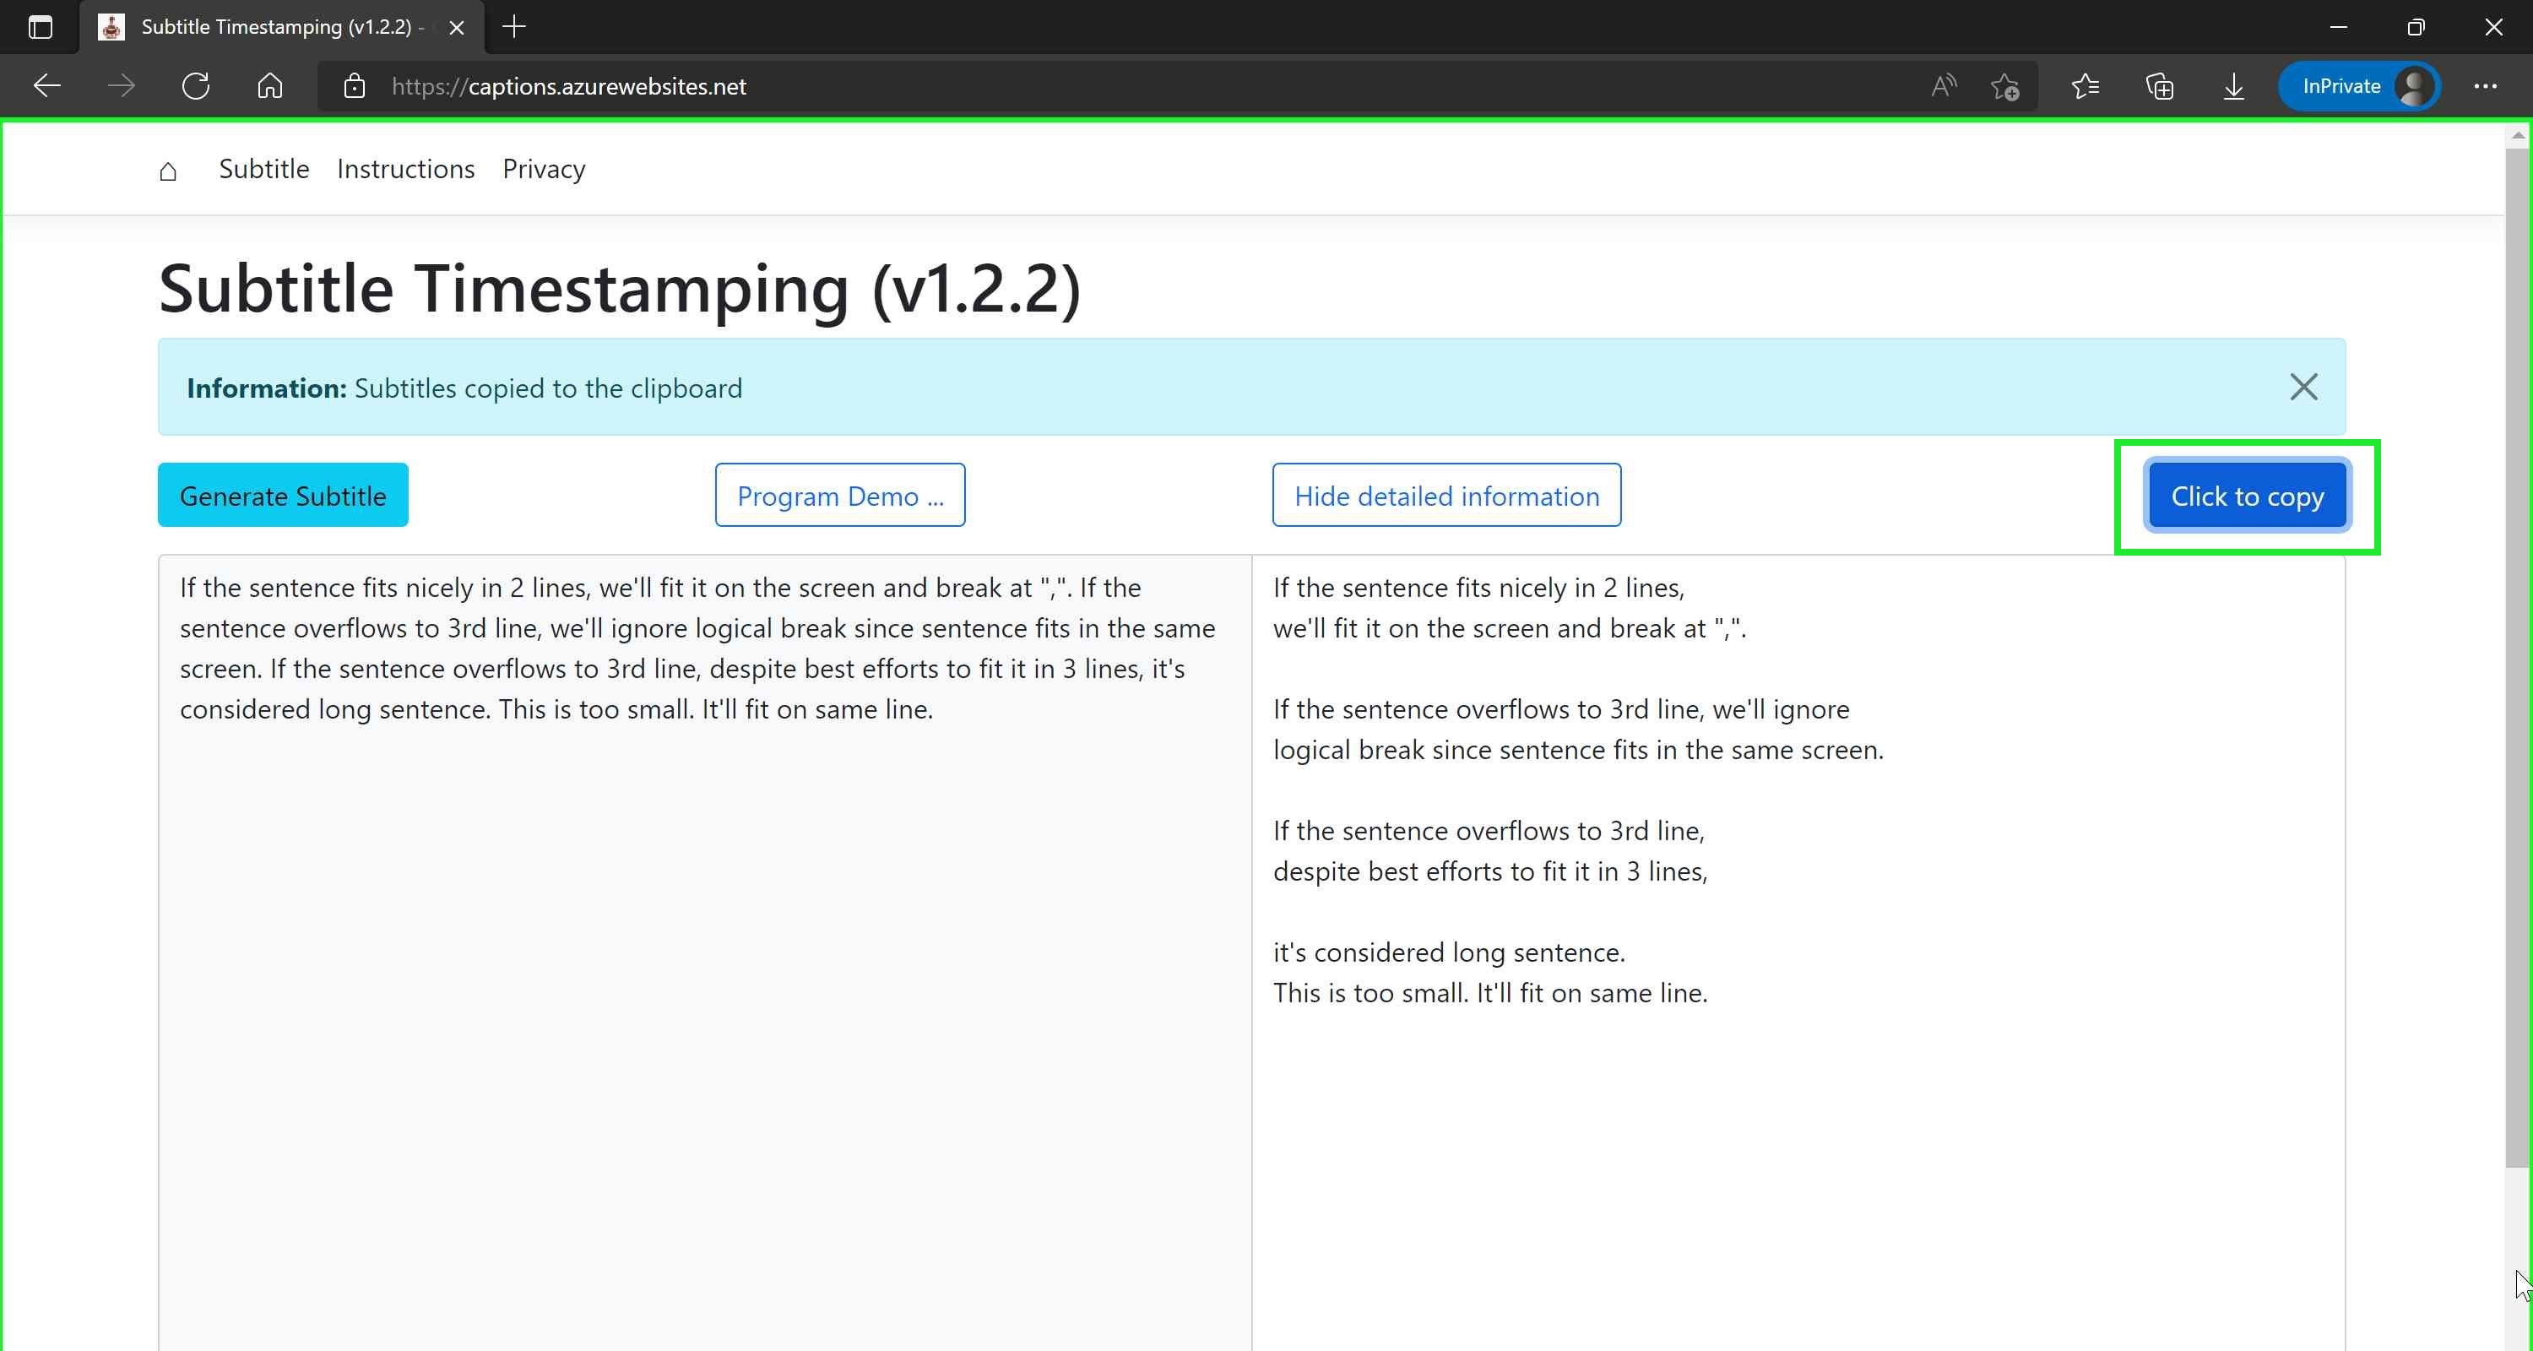2533x1351 pixels.
Task: Open the browser home page icon
Action: point(269,86)
